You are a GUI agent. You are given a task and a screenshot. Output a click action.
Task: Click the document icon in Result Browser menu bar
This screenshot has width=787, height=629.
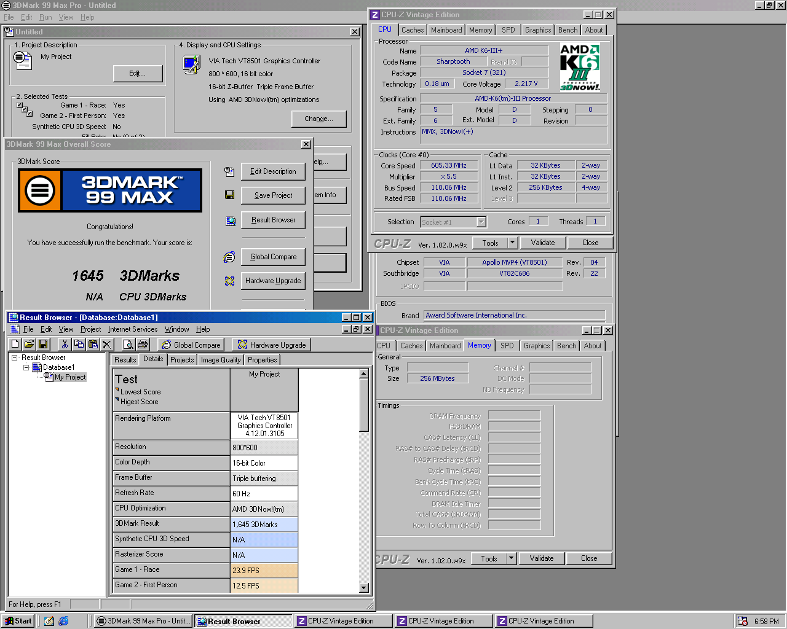pos(15,329)
